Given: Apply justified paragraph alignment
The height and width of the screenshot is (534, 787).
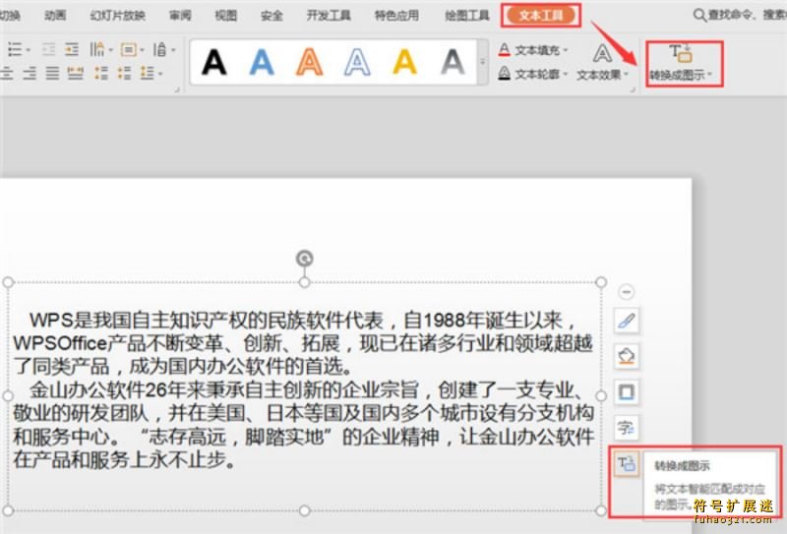Looking at the screenshot, I should (x=53, y=74).
